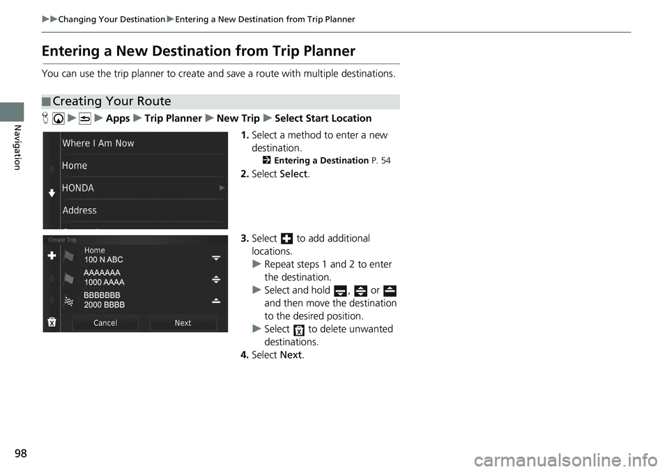Image resolution: width=669 pixels, height=472 pixels.
Task: Open the HONDA submenu arrow
Action: tap(222, 188)
